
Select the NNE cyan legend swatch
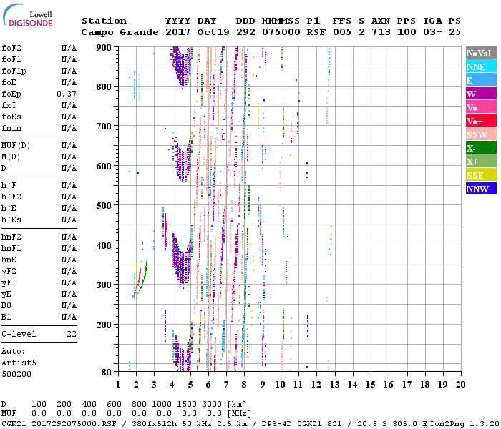tap(481, 66)
